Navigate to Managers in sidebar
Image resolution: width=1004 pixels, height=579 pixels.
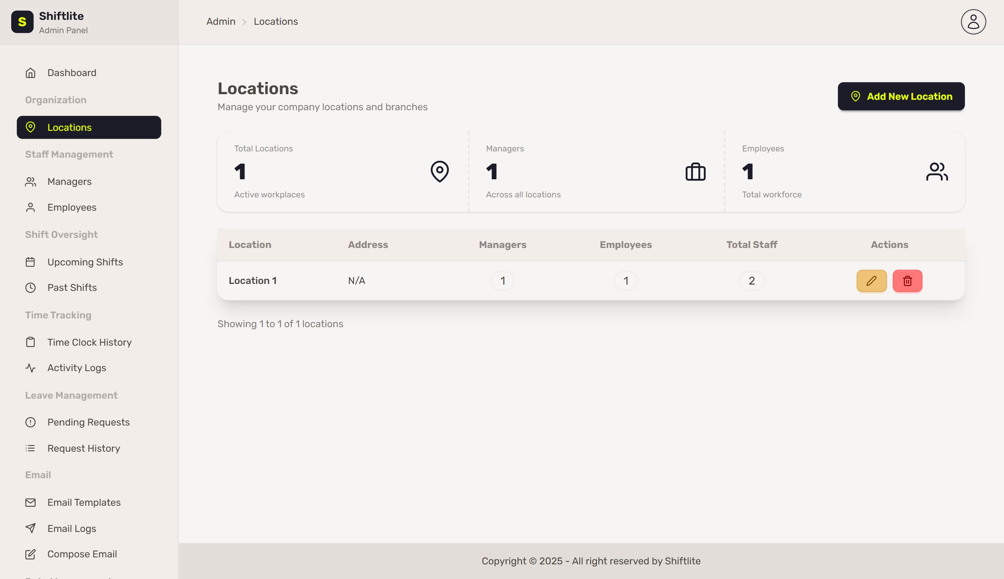pyautogui.click(x=69, y=182)
